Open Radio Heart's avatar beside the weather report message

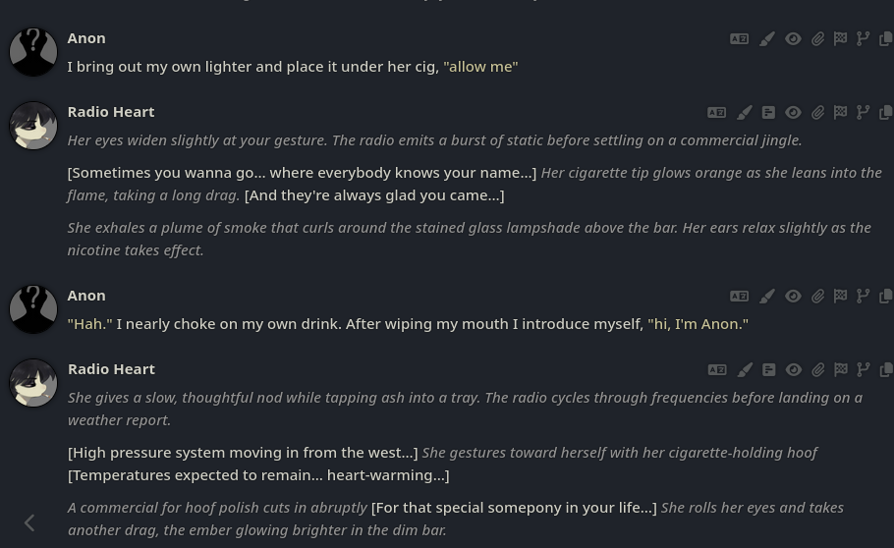pos(33,383)
